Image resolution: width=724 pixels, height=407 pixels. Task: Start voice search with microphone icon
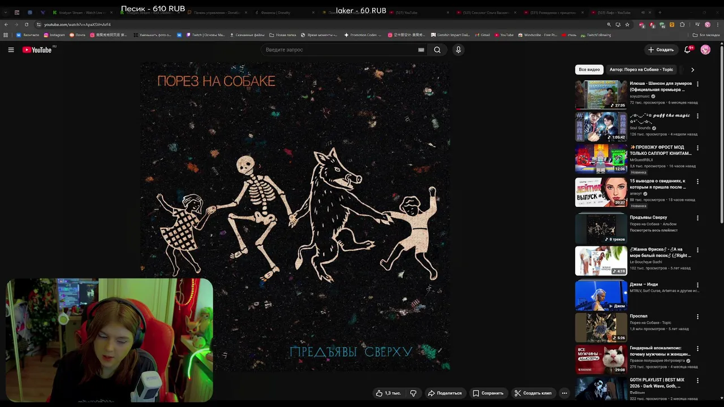(x=458, y=50)
